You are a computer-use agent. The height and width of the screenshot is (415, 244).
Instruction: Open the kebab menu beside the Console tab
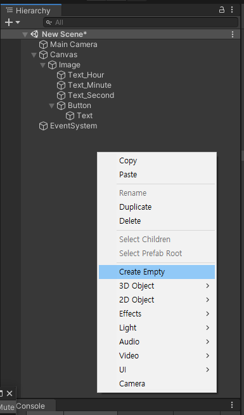click(x=232, y=405)
